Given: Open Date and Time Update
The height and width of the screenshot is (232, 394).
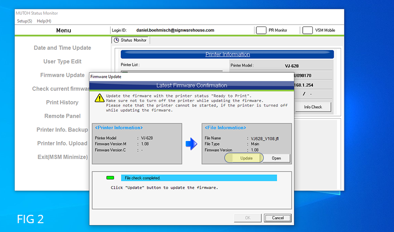Looking at the screenshot, I should pyautogui.click(x=63, y=48).
